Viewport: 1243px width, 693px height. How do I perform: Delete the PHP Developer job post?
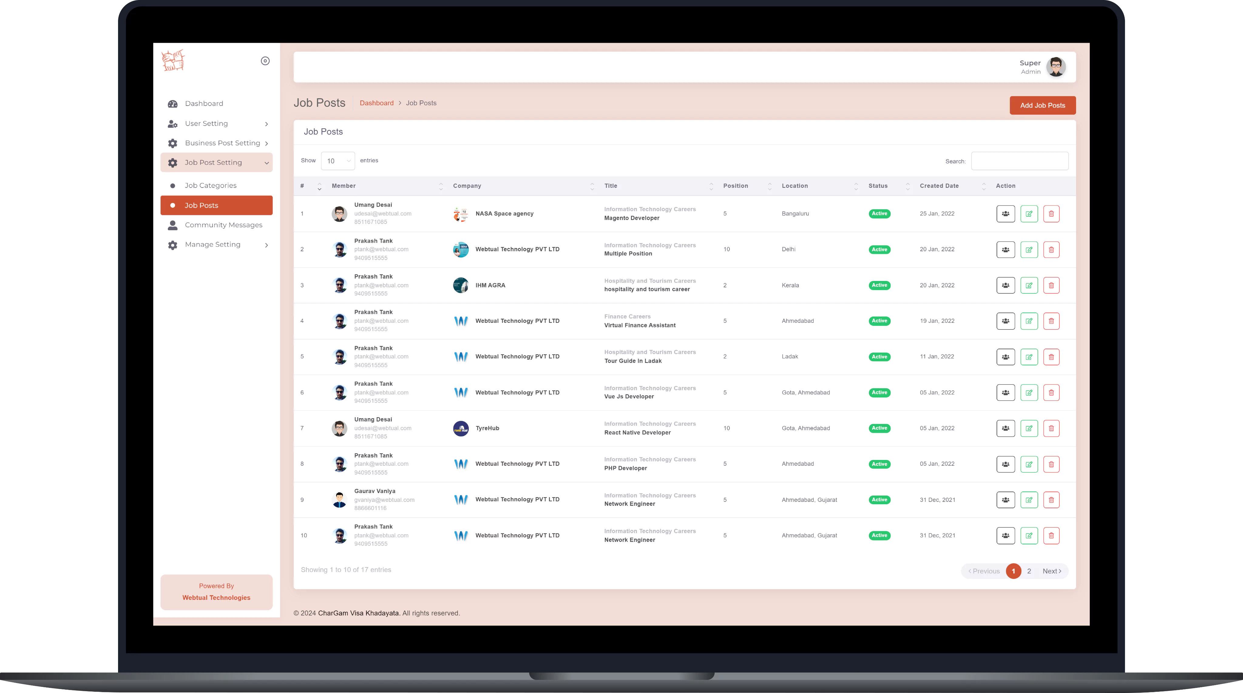point(1051,464)
